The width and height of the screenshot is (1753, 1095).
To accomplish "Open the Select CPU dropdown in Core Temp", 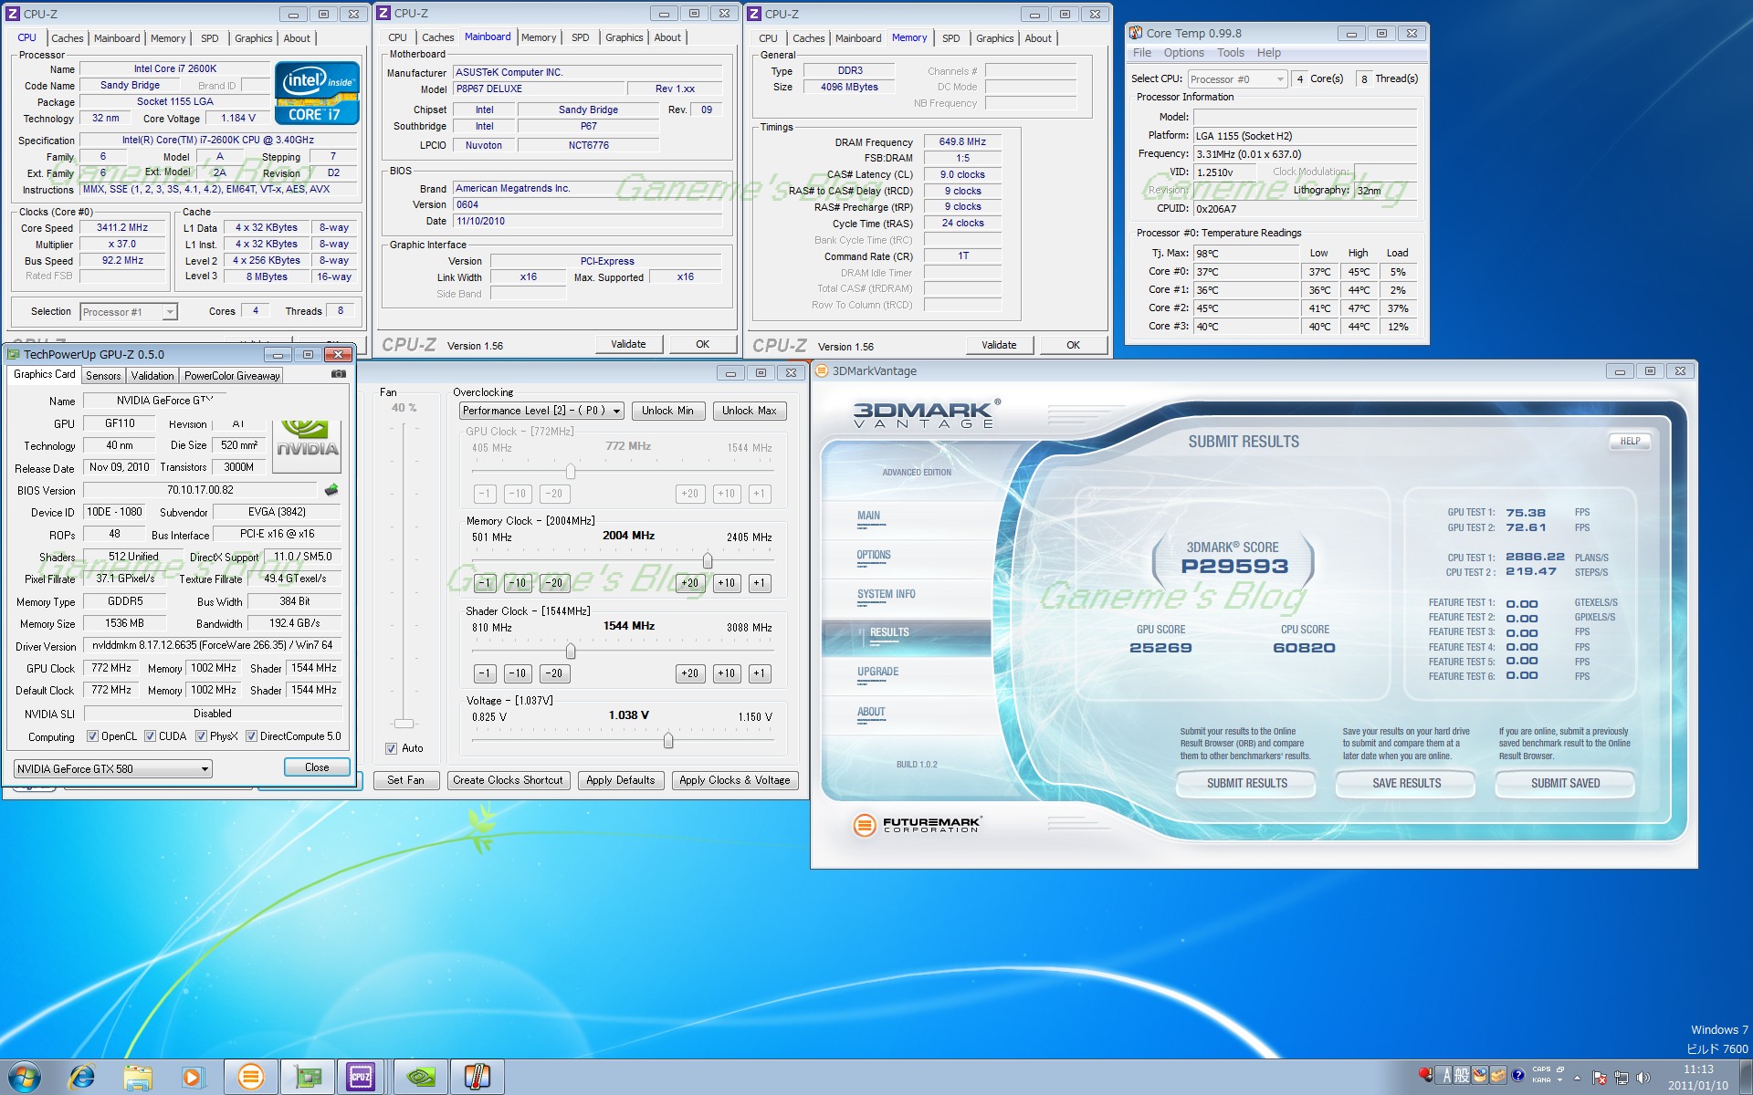I will pos(1237,79).
